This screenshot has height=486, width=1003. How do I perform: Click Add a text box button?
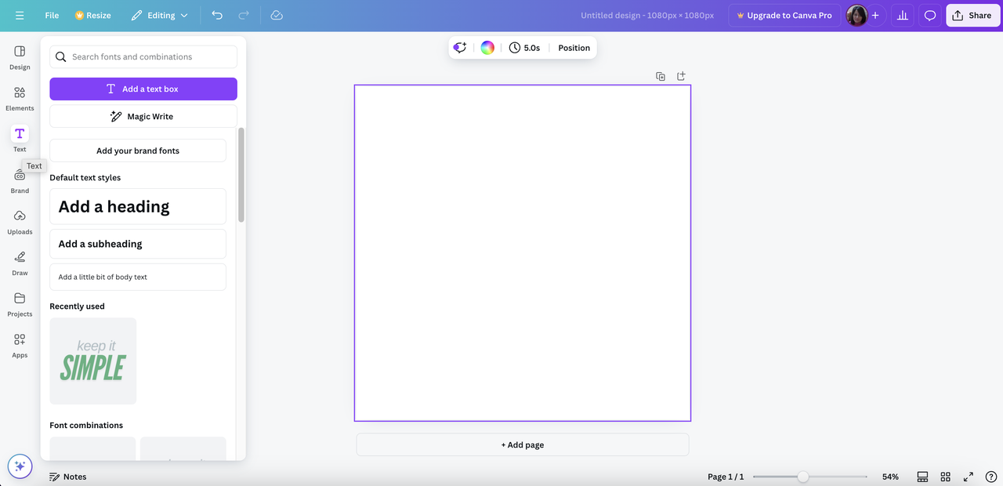point(143,89)
